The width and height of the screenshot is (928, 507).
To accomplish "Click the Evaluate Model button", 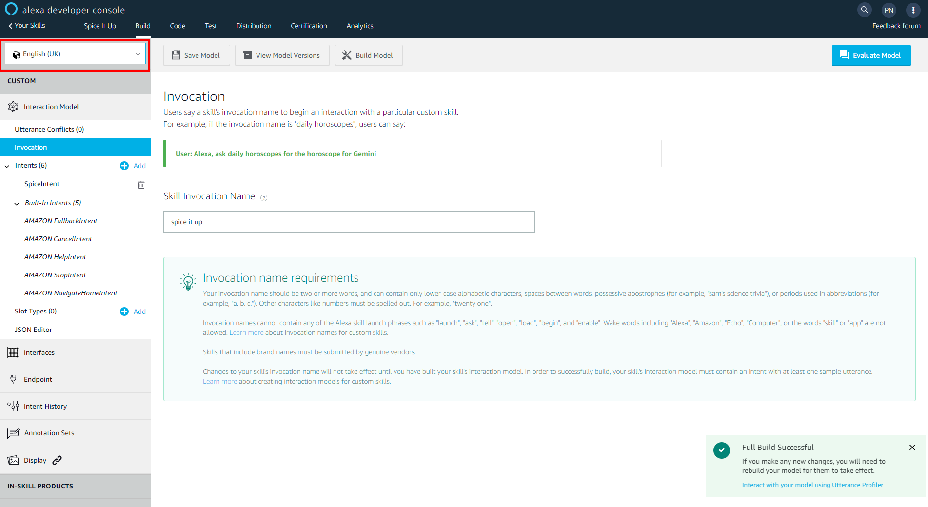I will 871,55.
